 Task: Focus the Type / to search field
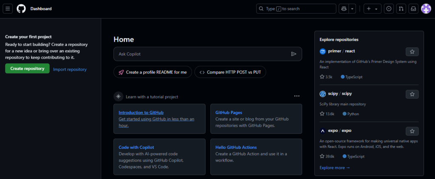pyautogui.click(x=296, y=9)
